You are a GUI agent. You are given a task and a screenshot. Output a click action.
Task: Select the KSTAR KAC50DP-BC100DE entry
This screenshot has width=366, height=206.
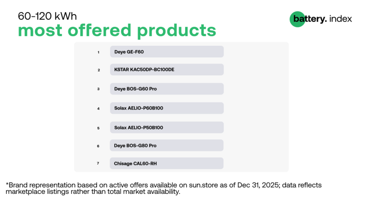point(167,70)
